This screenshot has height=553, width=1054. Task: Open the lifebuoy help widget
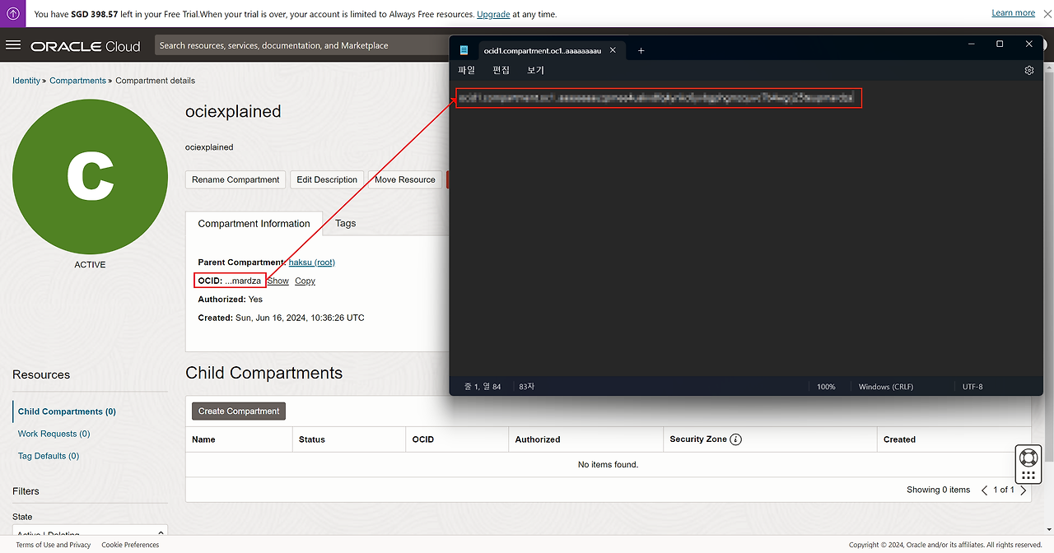(1028, 458)
